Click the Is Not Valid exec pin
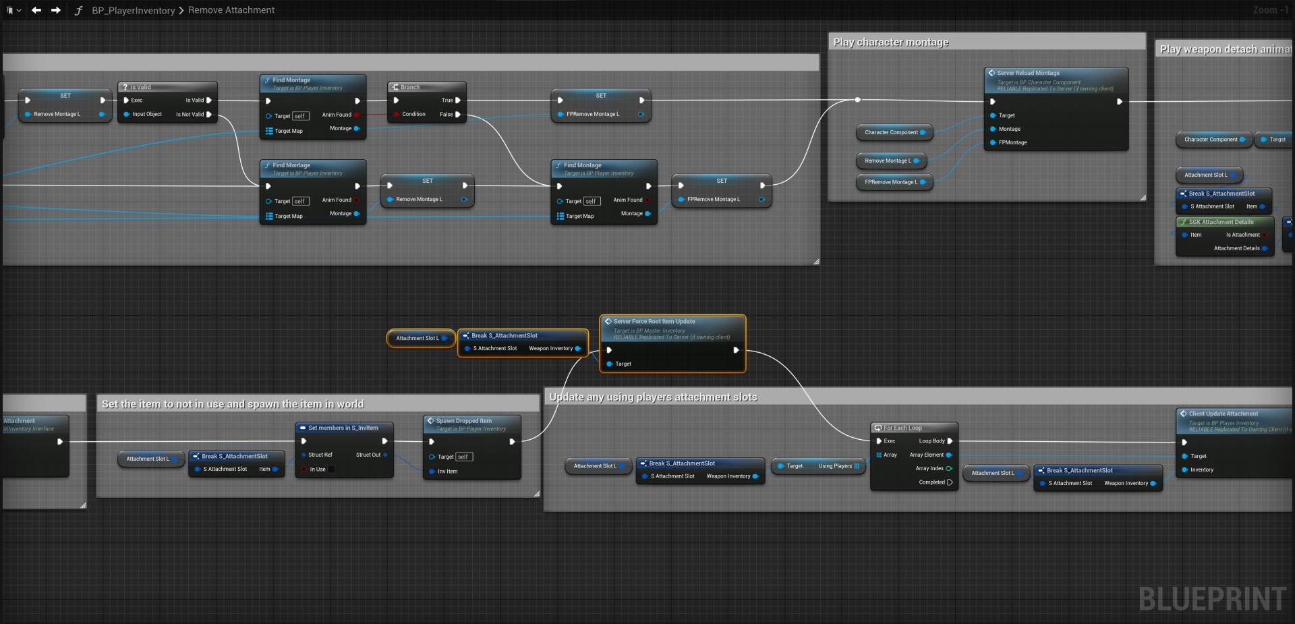1295x624 pixels. [x=209, y=115]
